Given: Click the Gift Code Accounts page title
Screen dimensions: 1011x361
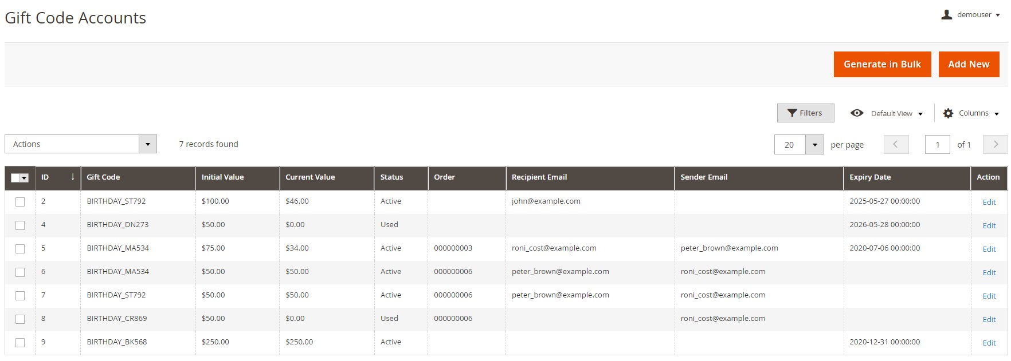Looking at the screenshot, I should (75, 18).
